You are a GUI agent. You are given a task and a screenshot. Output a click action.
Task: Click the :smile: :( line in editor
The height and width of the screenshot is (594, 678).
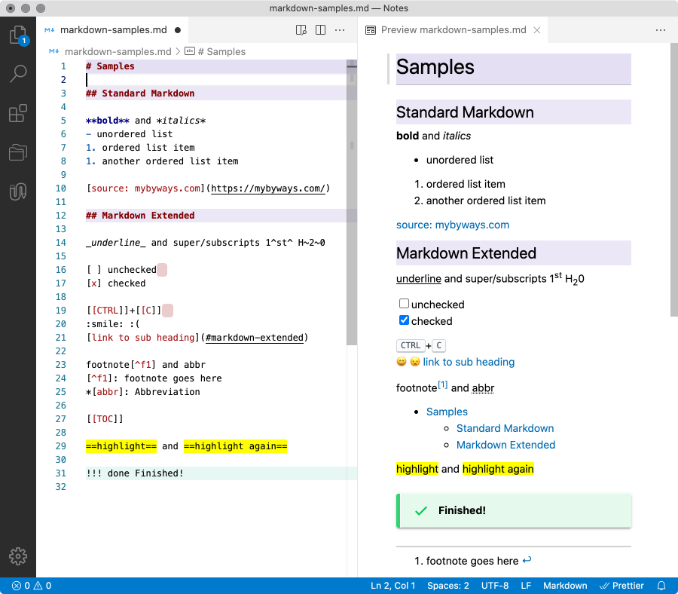point(113,324)
